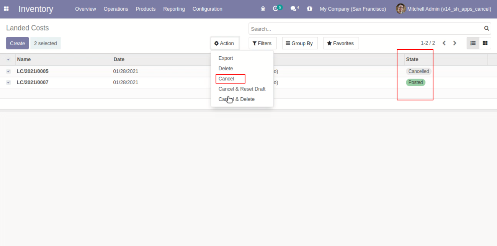Click Mitchell Admin avatar picture
497x246 pixels.
(x=401, y=8)
